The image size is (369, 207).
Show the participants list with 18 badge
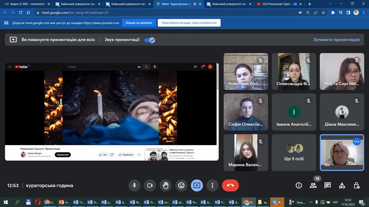[313, 185]
